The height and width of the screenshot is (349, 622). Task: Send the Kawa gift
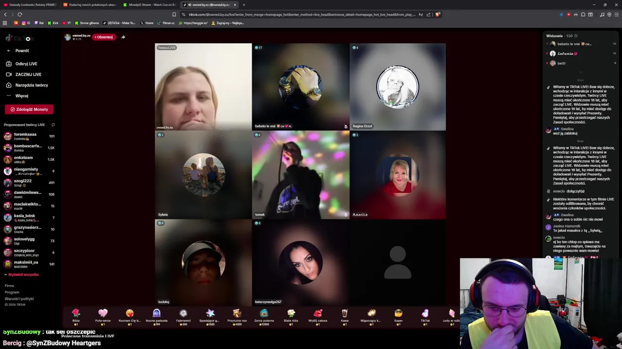click(x=345, y=316)
